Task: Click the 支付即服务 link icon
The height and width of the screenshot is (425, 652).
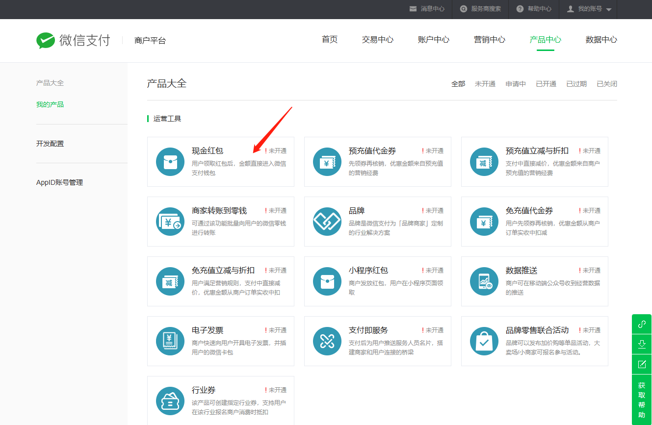Action: click(327, 341)
